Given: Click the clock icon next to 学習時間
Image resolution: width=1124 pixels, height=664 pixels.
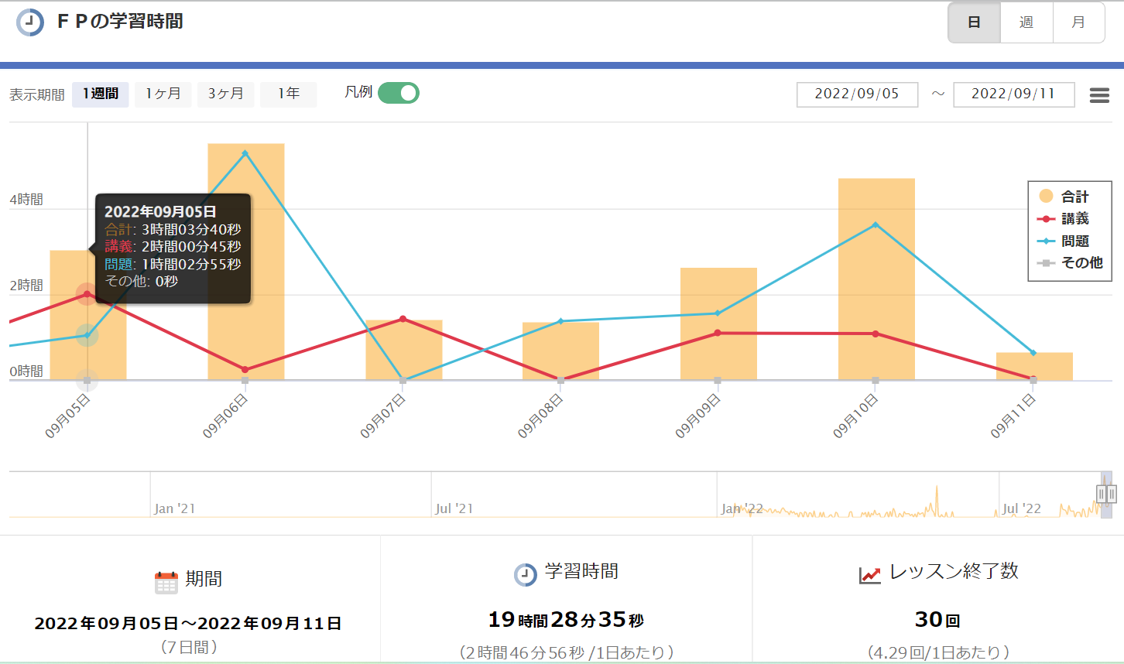Looking at the screenshot, I should [x=526, y=574].
